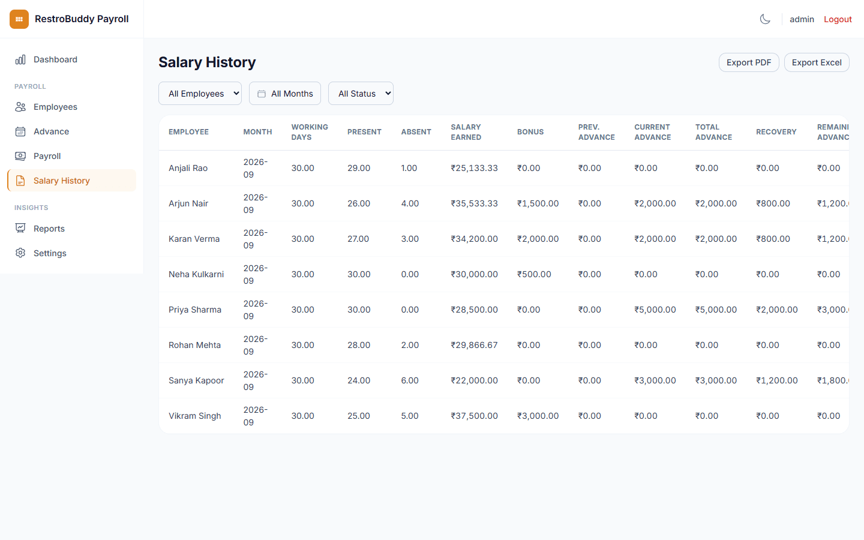Navigate to Advance page
Screen dimensions: 864x540
[71, 131]
